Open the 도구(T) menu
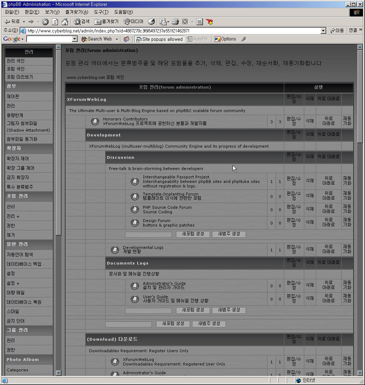The height and width of the screenshot is (385, 365). [101, 12]
